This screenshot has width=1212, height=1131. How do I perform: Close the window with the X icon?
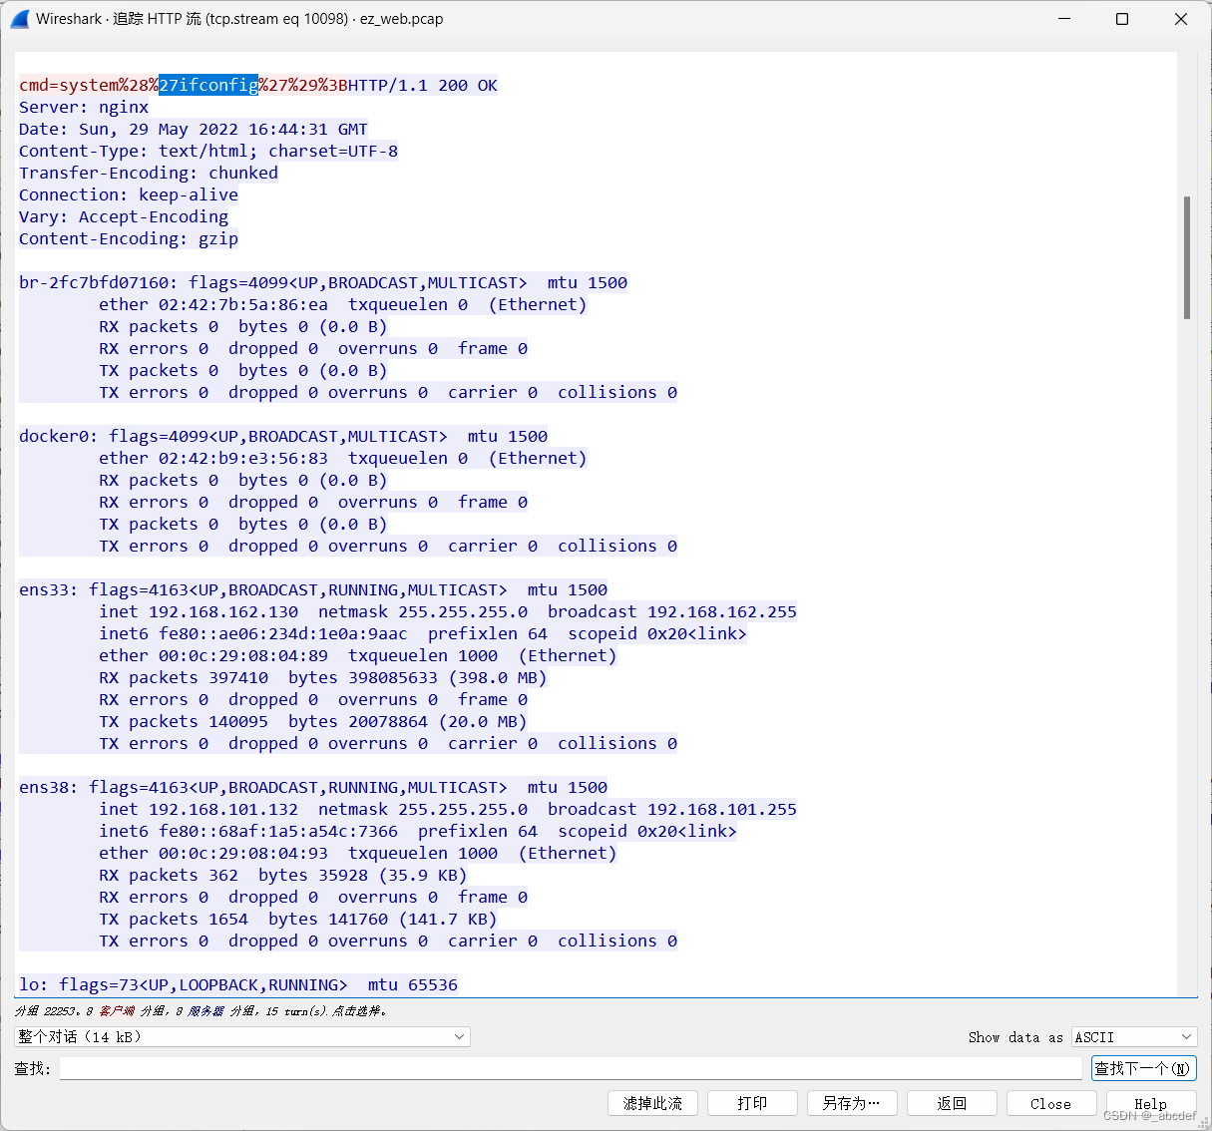click(x=1181, y=19)
